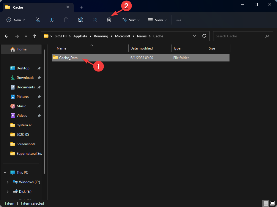The image size is (277, 207).
Task: Click SRISHTI in the address path
Action: tap(60, 36)
